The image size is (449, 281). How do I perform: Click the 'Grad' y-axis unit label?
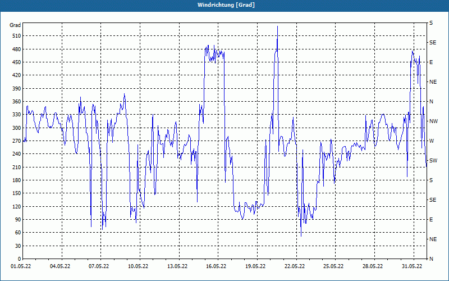[15, 25]
